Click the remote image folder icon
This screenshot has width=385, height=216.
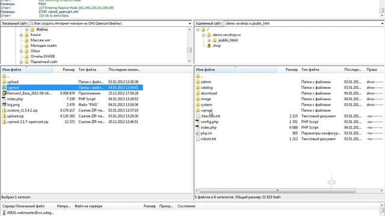[x=198, y=99]
